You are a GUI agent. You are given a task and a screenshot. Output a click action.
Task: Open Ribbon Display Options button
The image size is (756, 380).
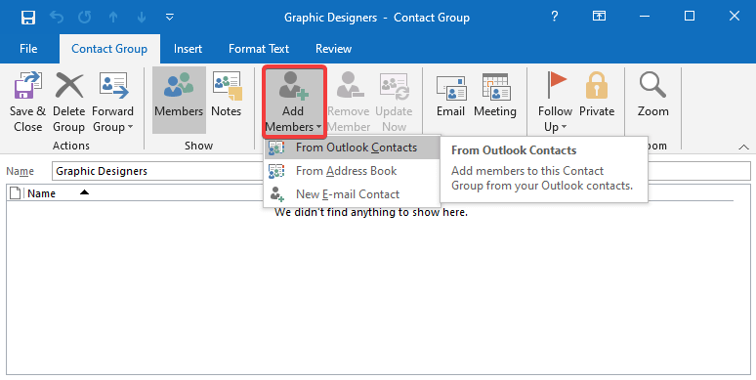(x=599, y=17)
